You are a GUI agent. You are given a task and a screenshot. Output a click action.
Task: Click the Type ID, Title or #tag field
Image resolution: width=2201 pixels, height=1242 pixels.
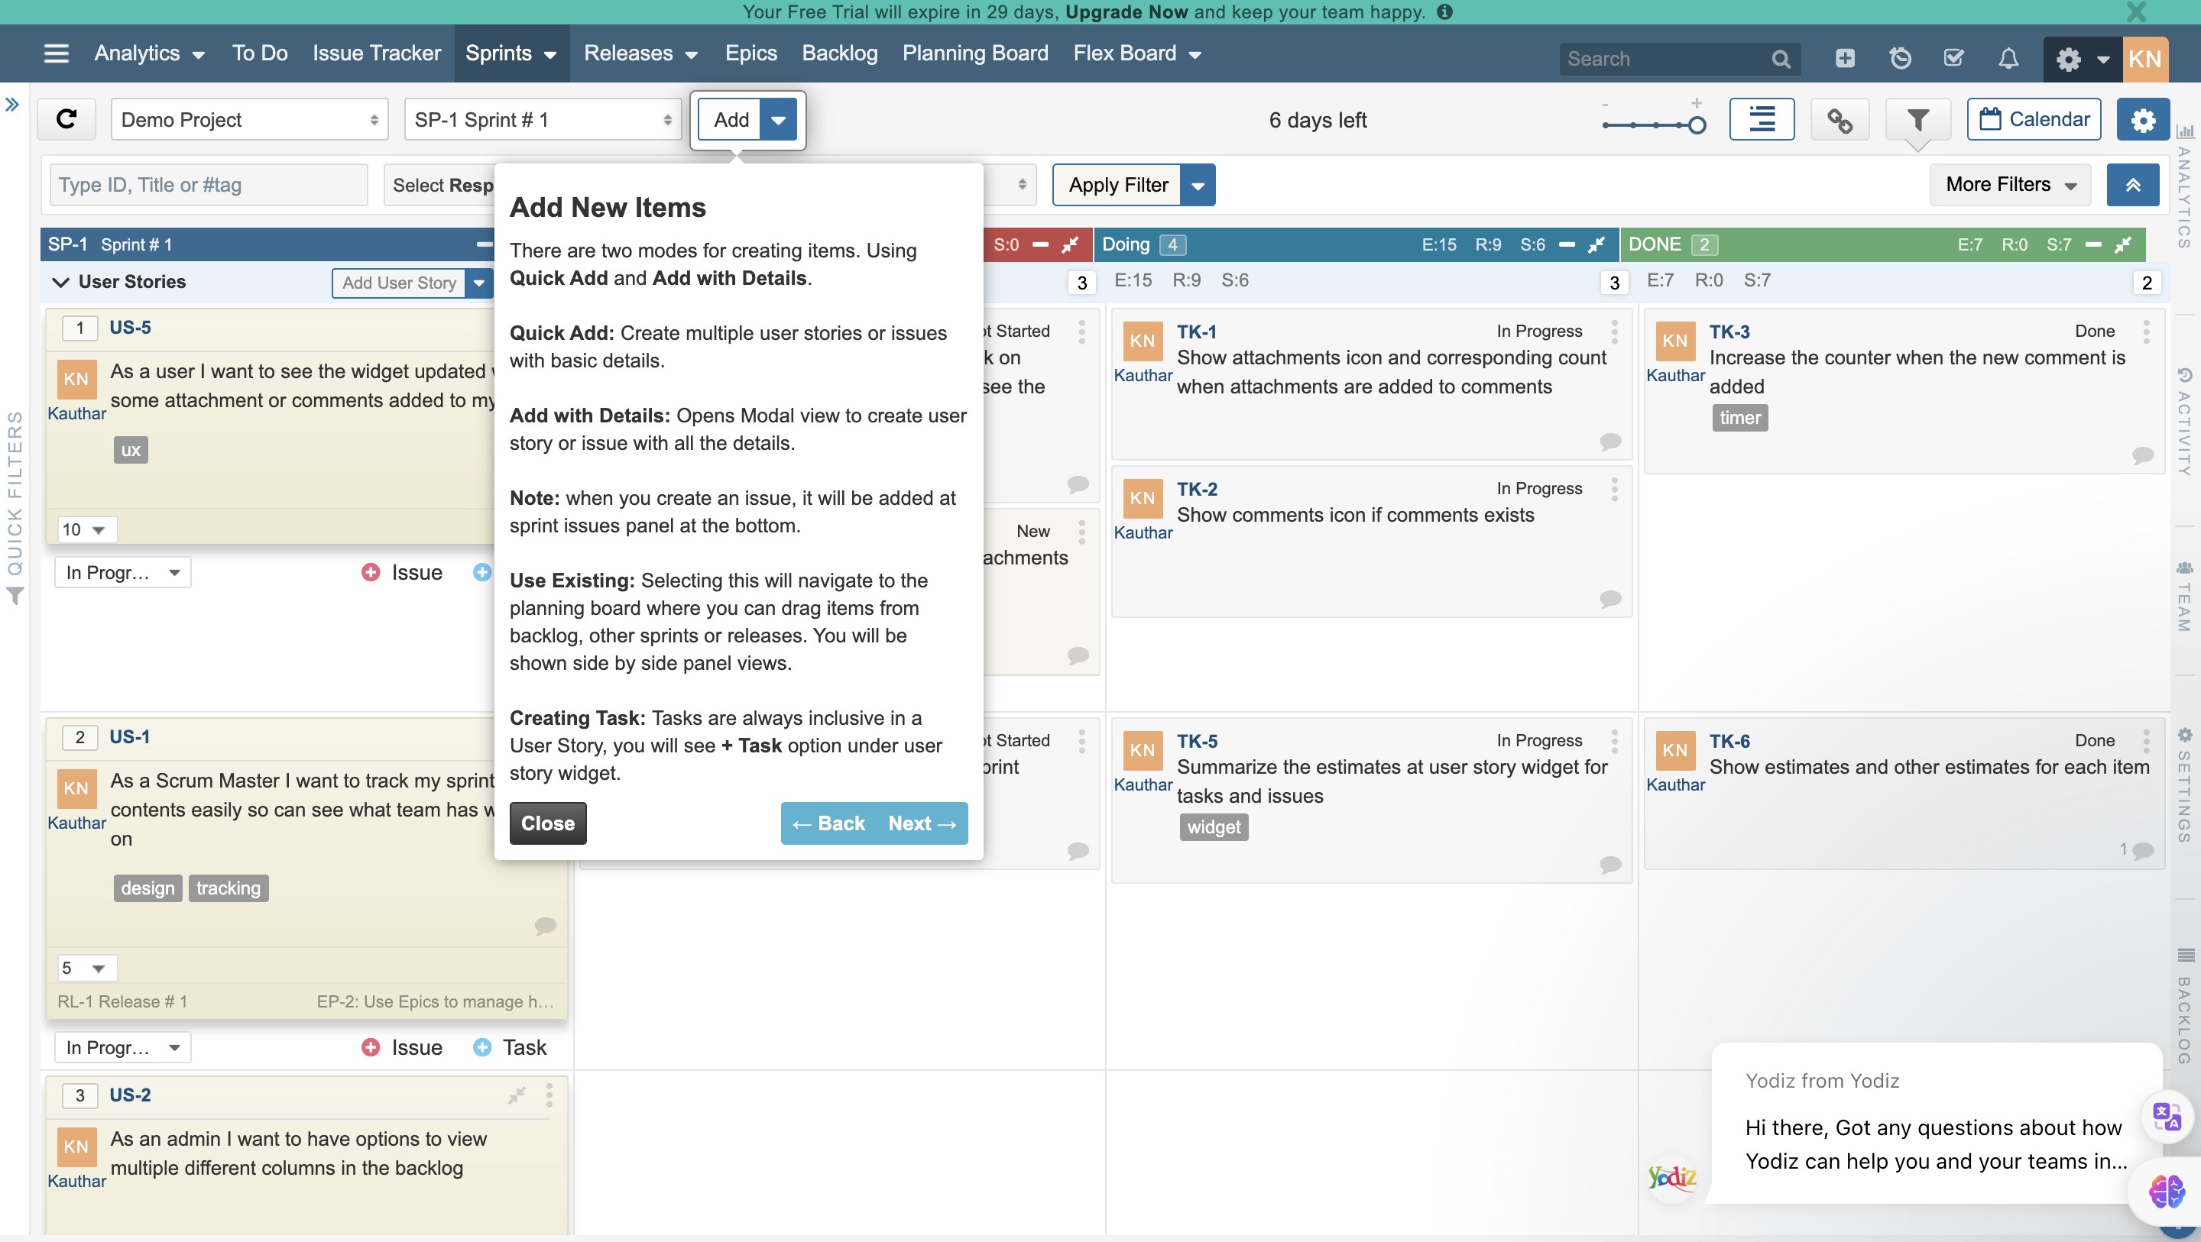[x=209, y=186]
